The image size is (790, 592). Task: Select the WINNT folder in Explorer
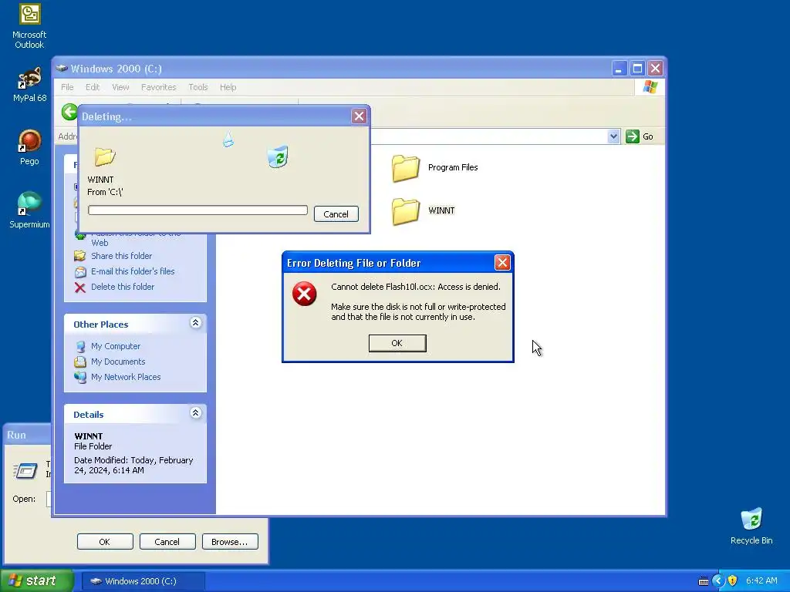[x=406, y=211]
